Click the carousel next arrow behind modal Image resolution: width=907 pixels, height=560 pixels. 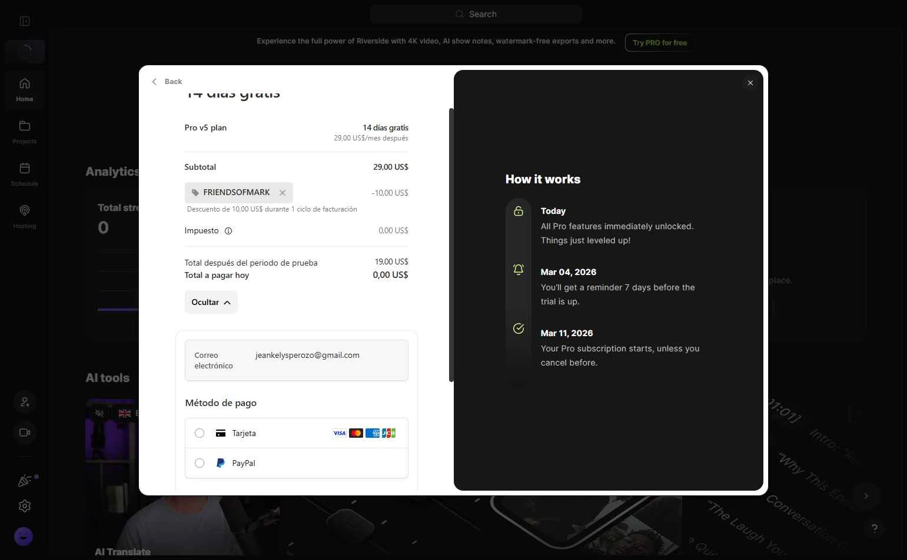point(866,496)
